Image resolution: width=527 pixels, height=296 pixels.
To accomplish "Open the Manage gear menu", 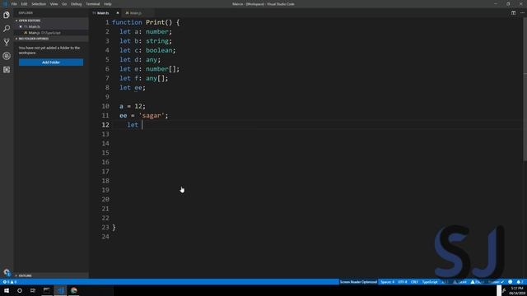I will click(7, 272).
